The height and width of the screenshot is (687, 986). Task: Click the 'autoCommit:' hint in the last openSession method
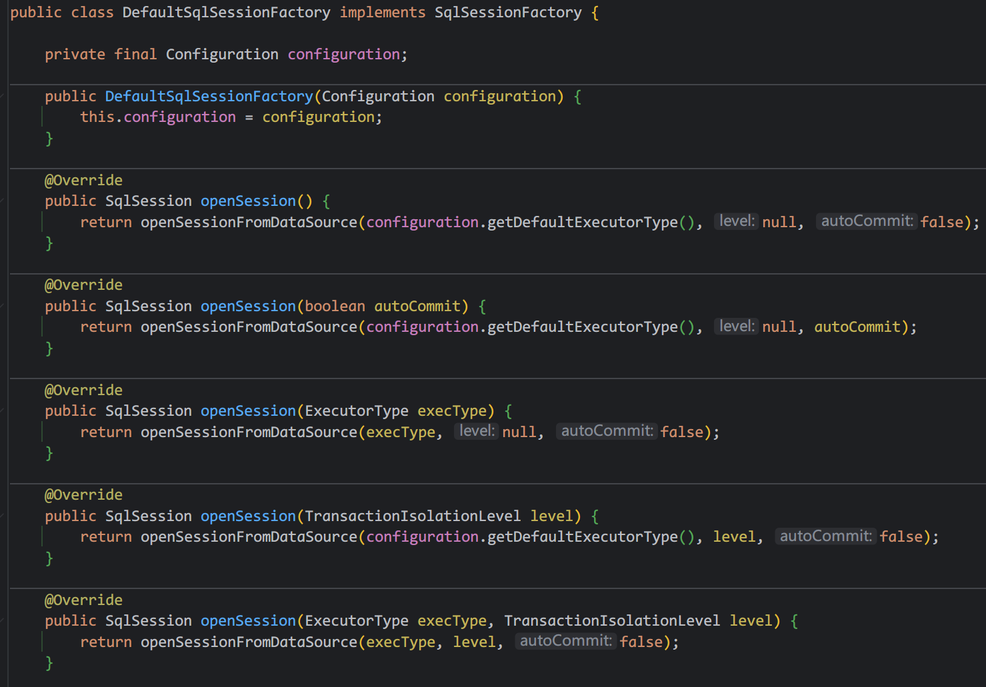point(565,641)
